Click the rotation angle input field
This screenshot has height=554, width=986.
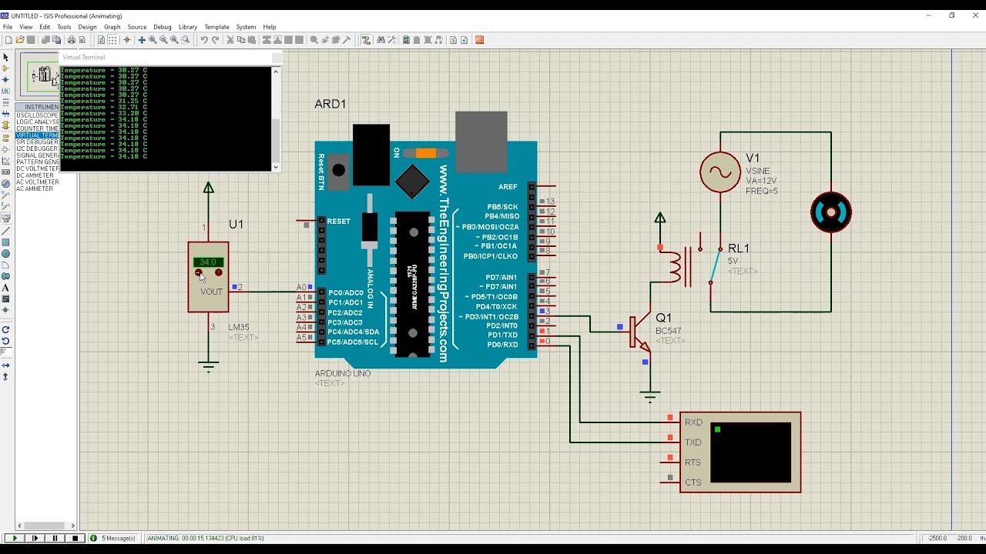click(x=5, y=352)
